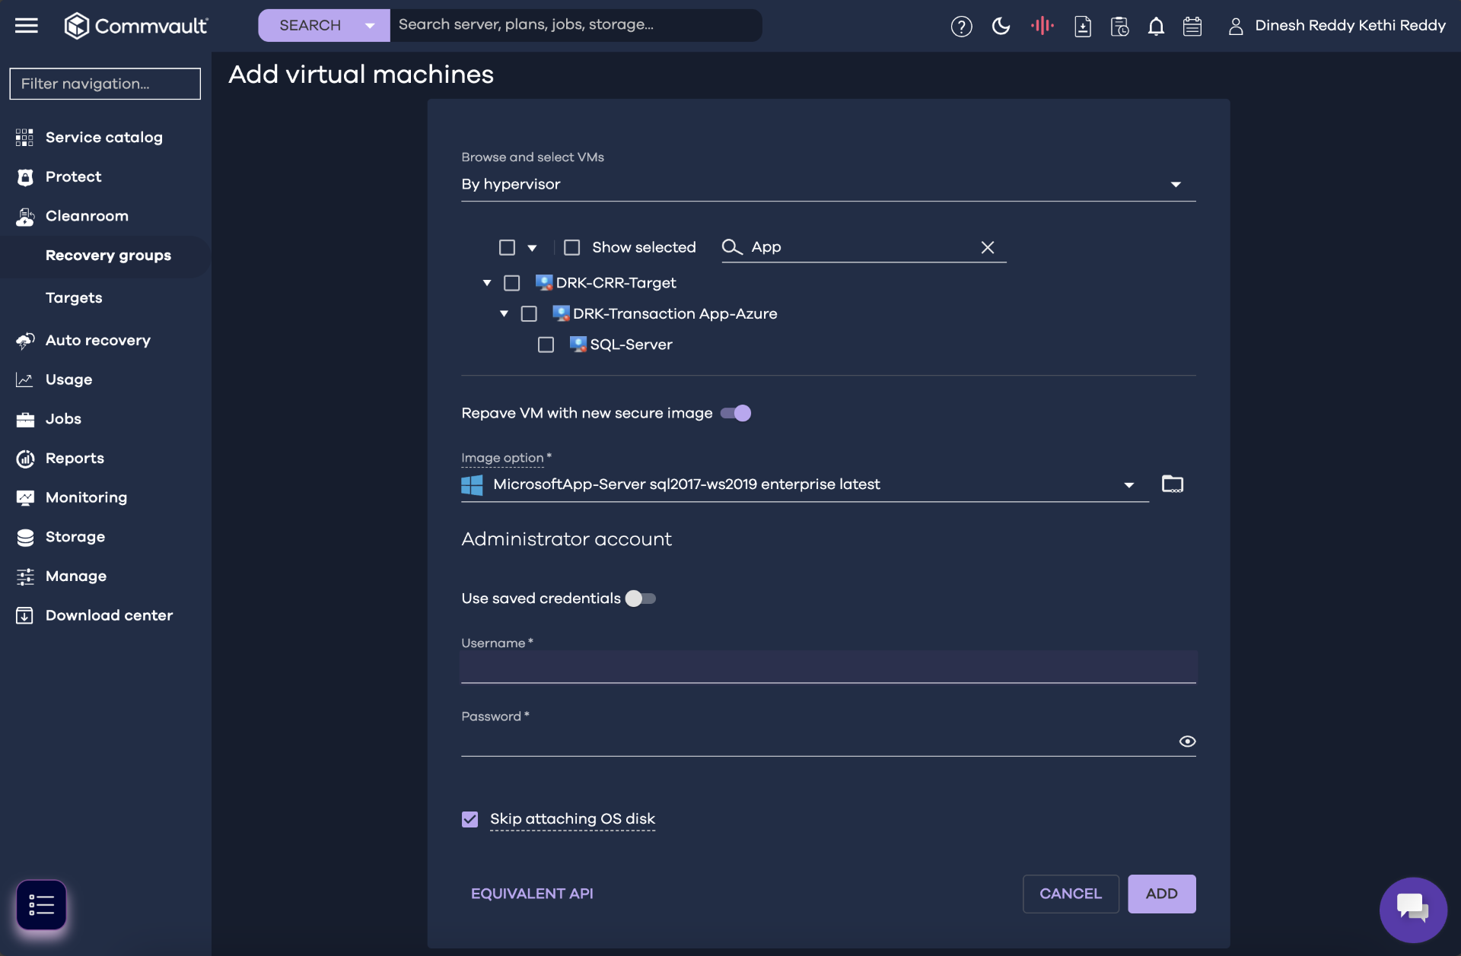
Task: Open the Image option dropdown arrow
Action: (x=1128, y=484)
